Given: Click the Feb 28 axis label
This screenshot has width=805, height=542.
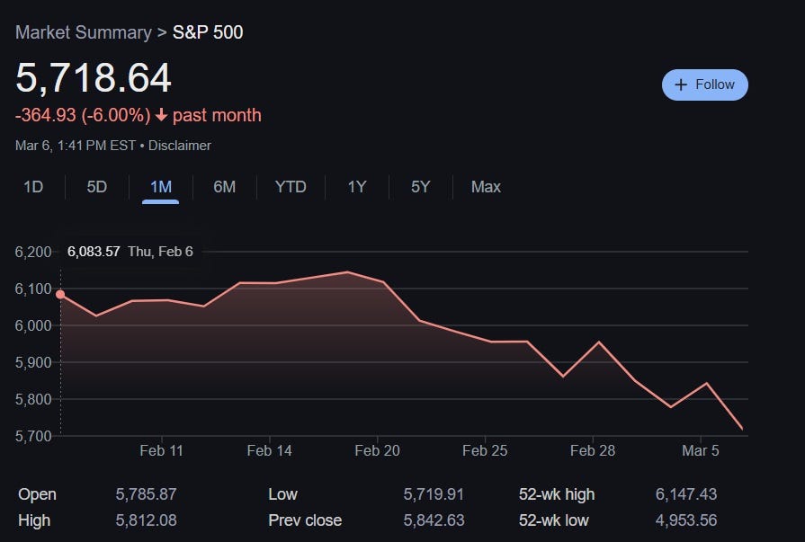Looking at the screenshot, I should 593,450.
